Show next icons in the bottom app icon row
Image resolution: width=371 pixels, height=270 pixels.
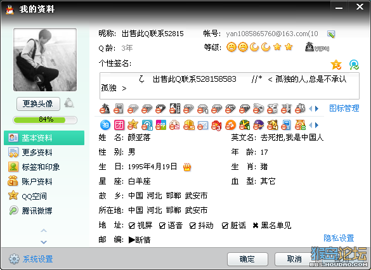[317, 125]
